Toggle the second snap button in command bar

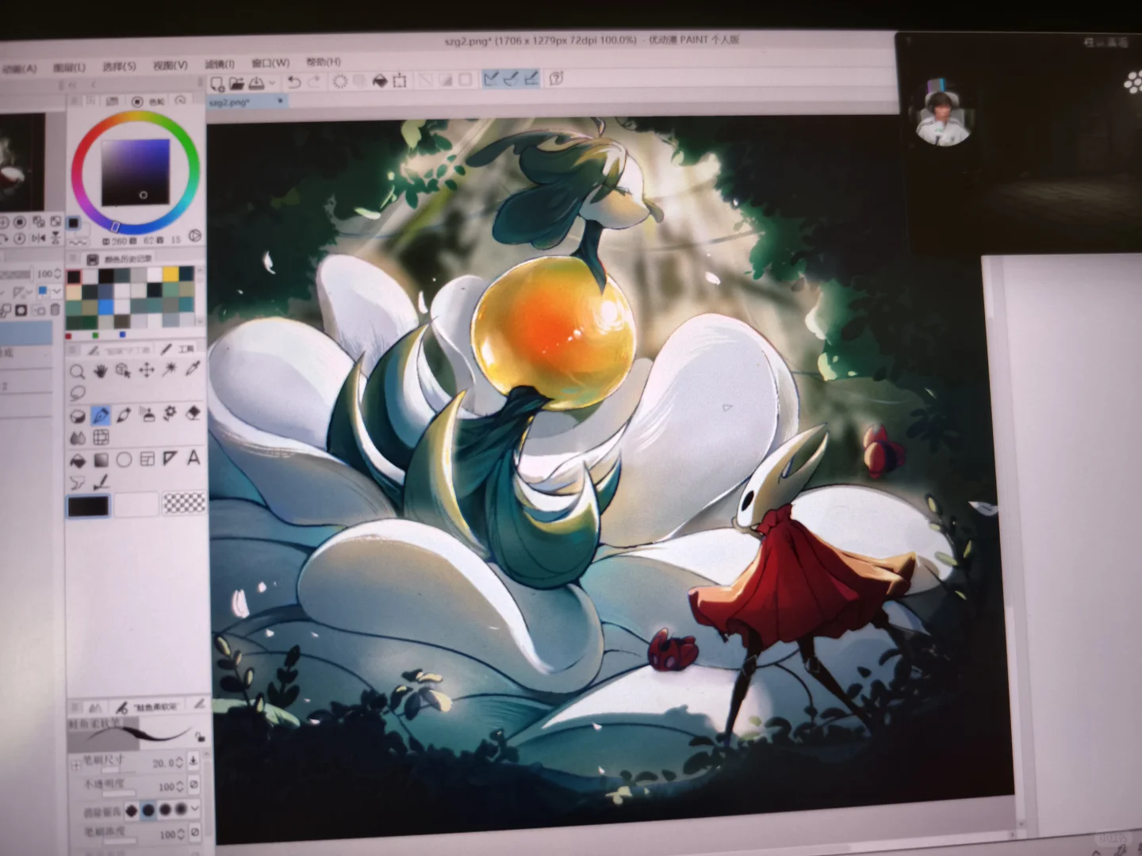[x=512, y=78]
